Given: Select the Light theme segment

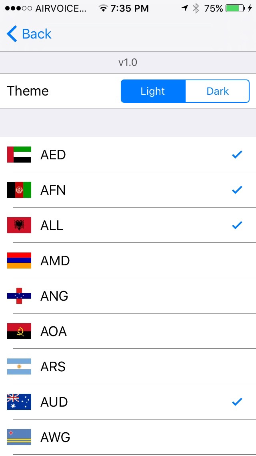Looking at the screenshot, I should coord(153,91).
